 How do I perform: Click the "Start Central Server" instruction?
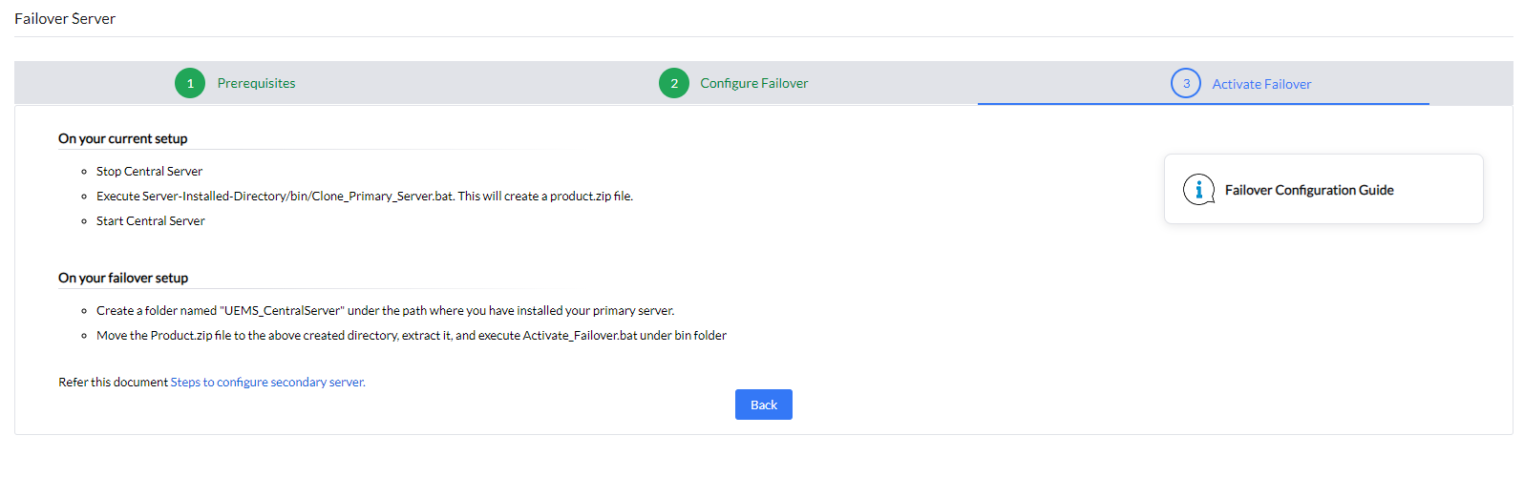pyautogui.click(x=150, y=221)
